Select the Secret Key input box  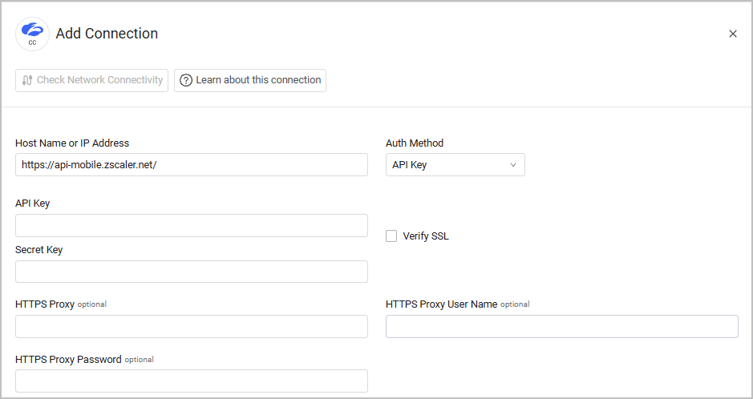[191, 272]
